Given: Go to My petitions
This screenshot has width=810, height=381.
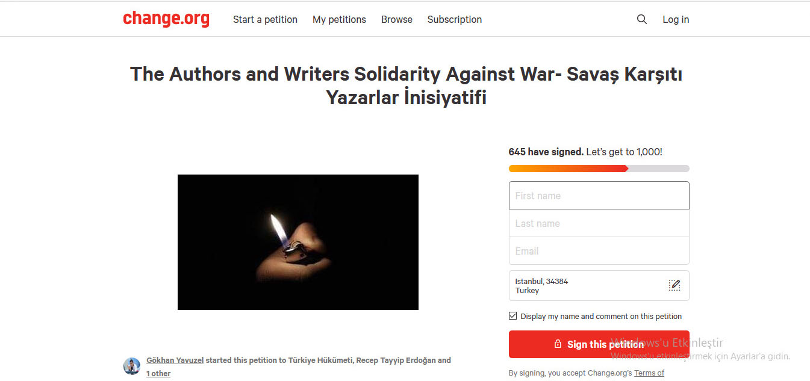Looking at the screenshot, I should pyautogui.click(x=339, y=19).
